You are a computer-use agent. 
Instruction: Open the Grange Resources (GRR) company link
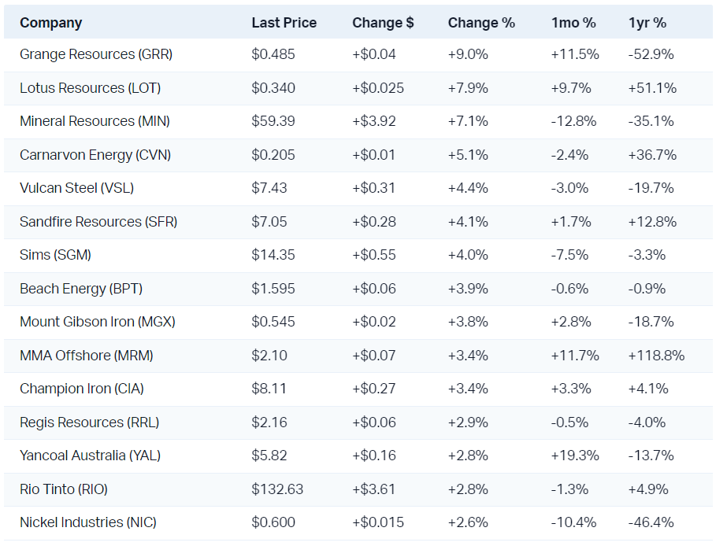pyautogui.click(x=96, y=54)
